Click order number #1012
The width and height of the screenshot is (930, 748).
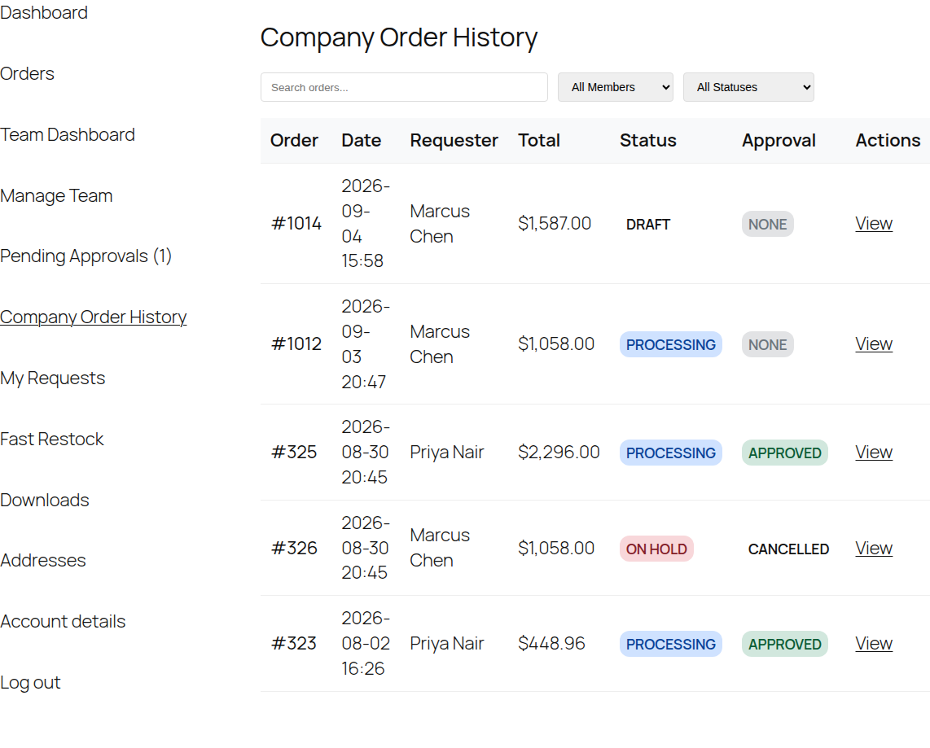point(296,343)
